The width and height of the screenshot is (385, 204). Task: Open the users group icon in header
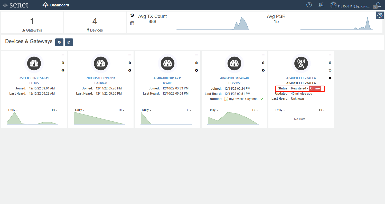click(x=321, y=5)
